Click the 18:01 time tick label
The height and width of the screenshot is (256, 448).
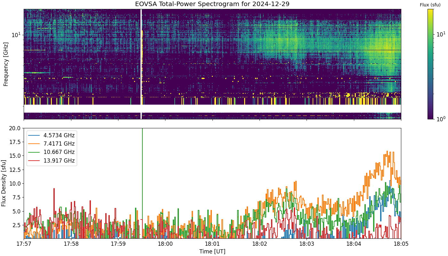(212, 244)
